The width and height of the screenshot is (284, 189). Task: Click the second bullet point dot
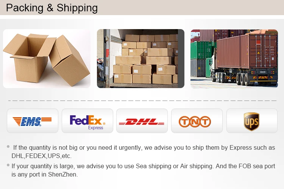[8, 165]
